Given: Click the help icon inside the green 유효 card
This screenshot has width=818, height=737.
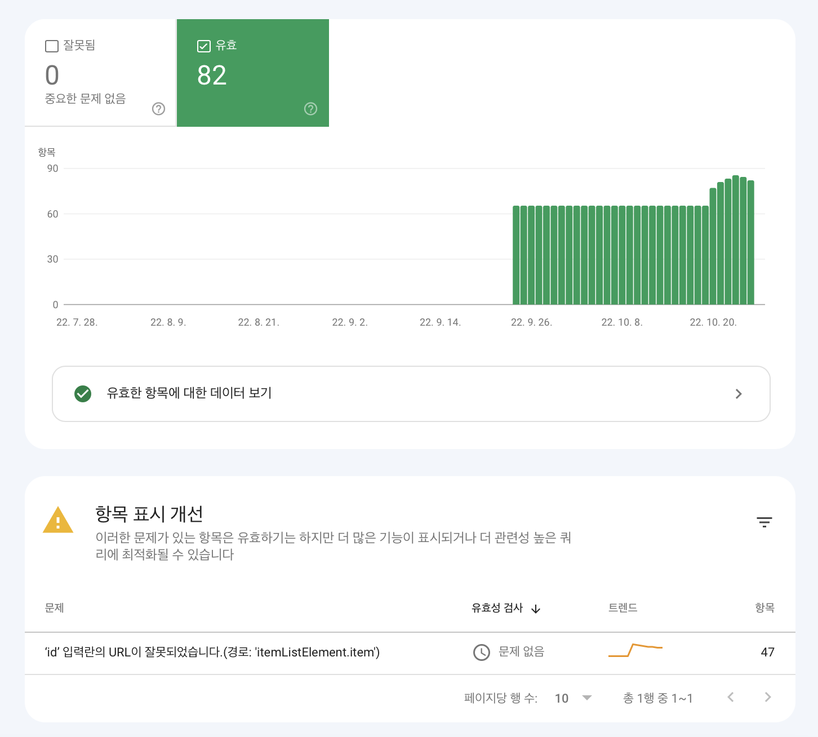Looking at the screenshot, I should click(310, 109).
